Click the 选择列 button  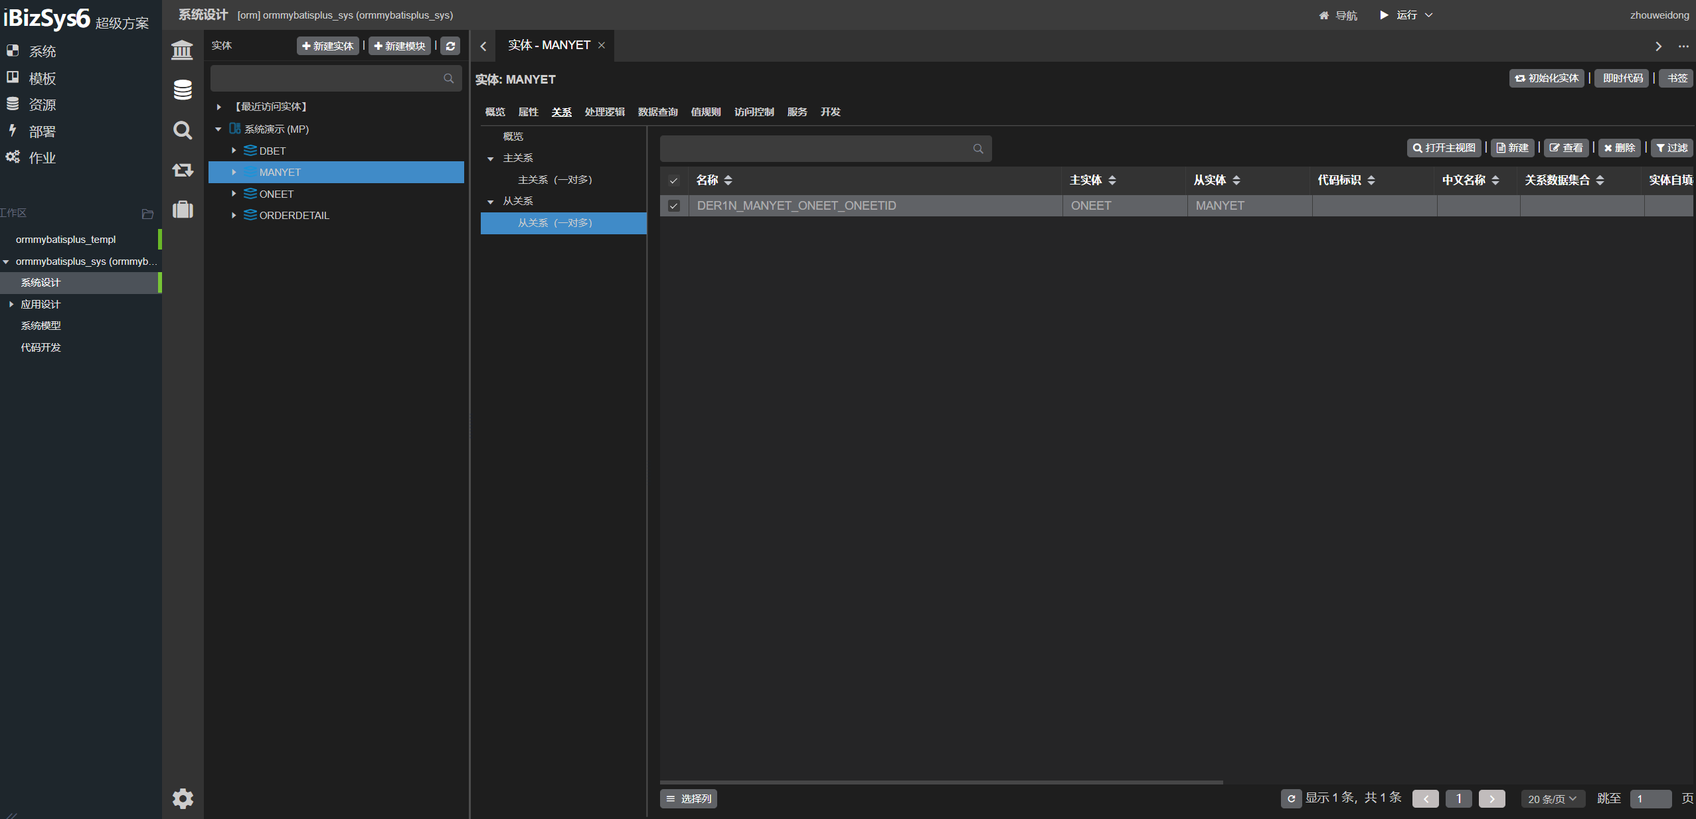tap(689, 798)
